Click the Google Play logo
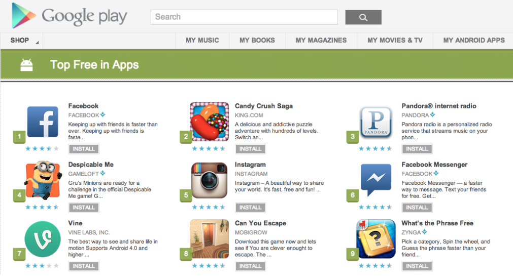The width and height of the screenshot is (513, 277). [x=70, y=16]
